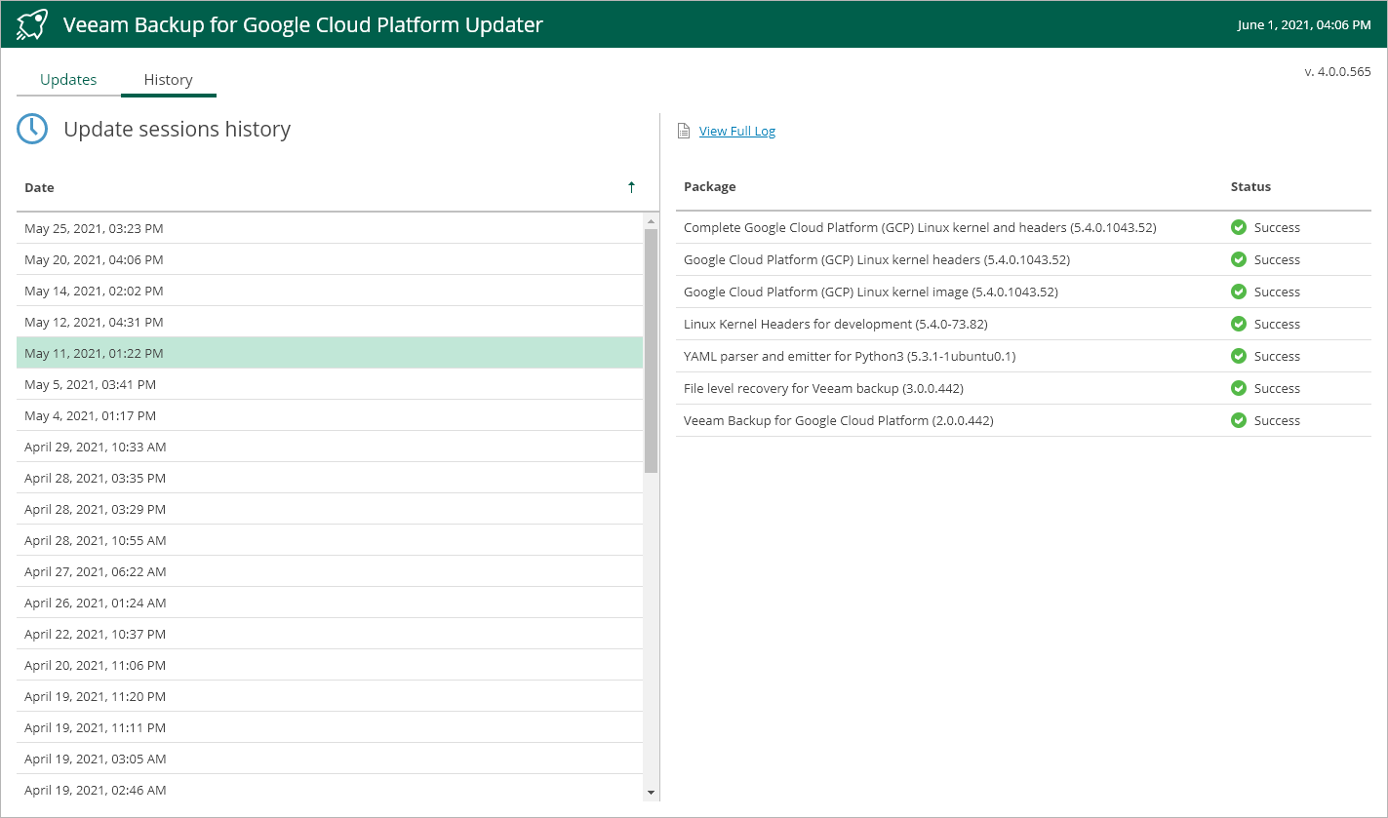Image resolution: width=1388 pixels, height=818 pixels.
Task: Click package Linux Kernel Headers for development
Action: (x=836, y=324)
